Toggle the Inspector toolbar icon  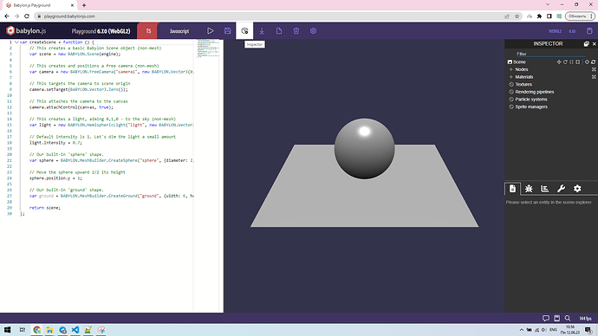point(244,31)
